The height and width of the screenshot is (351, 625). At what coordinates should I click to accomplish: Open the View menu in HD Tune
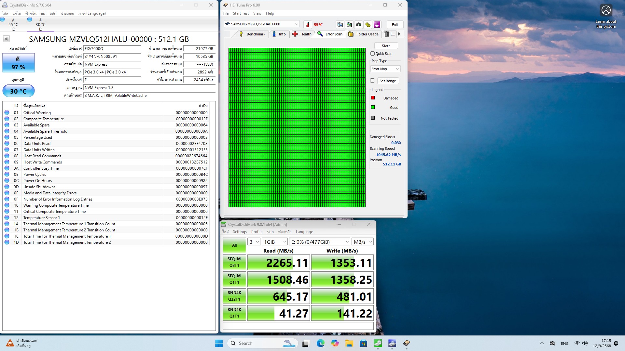click(257, 13)
